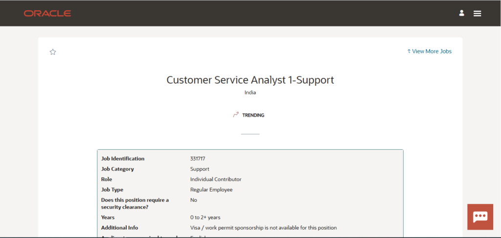This screenshot has width=501, height=238.
Task: Select the TRENDING label
Action: [253, 115]
